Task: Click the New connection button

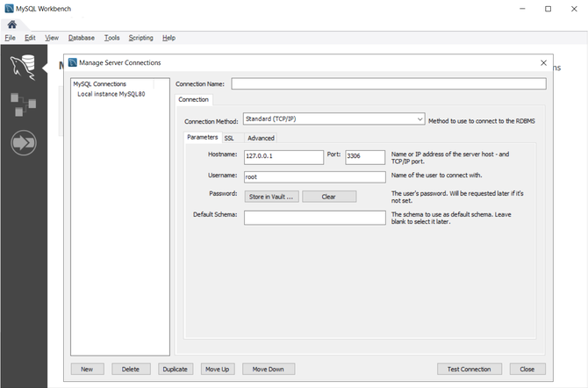Action: [x=87, y=369]
